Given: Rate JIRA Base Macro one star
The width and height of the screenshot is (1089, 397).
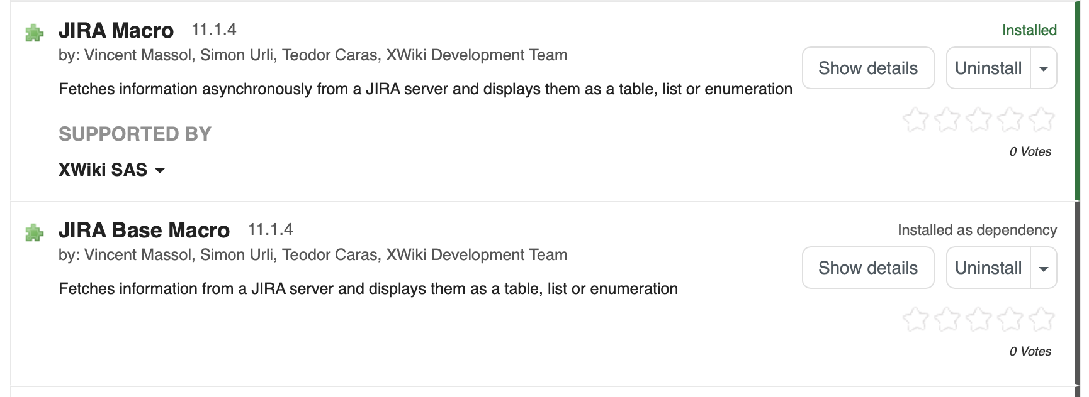Looking at the screenshot, I should 915,319.
